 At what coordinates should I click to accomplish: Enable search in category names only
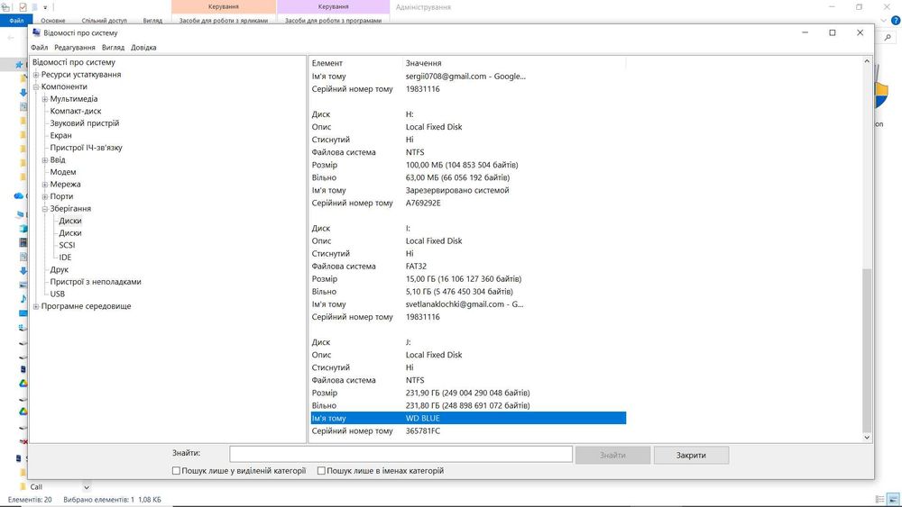click(x=322, y=471)
